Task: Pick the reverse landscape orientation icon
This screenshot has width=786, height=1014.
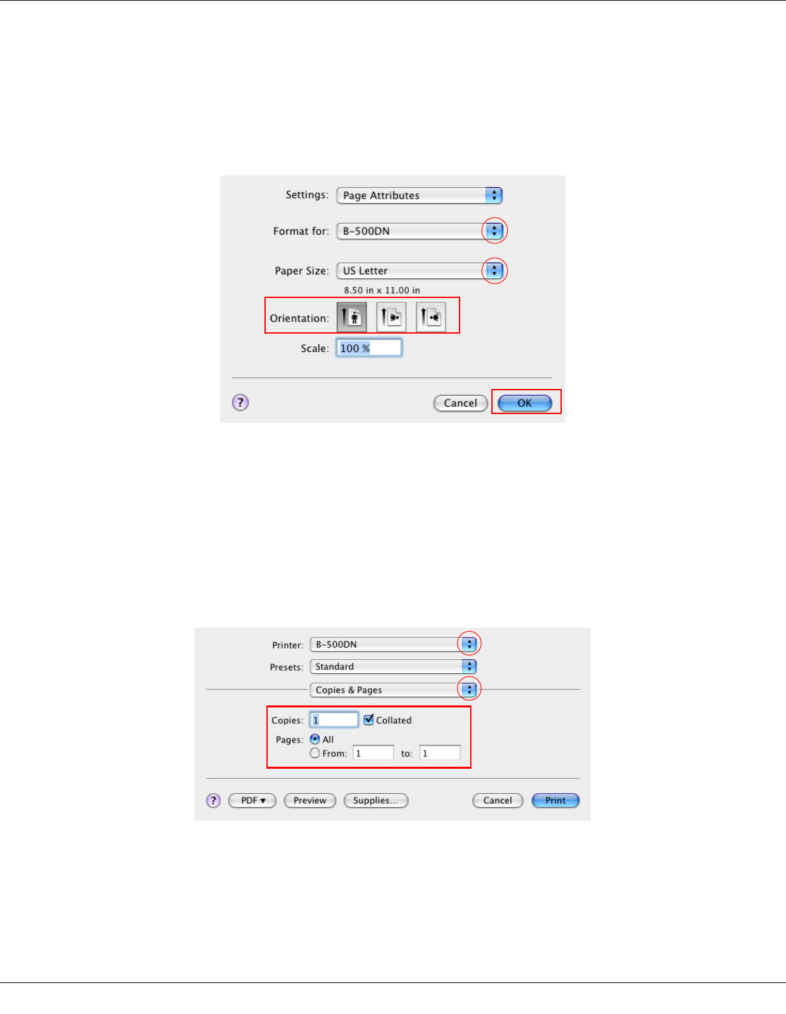Action: 431,317
